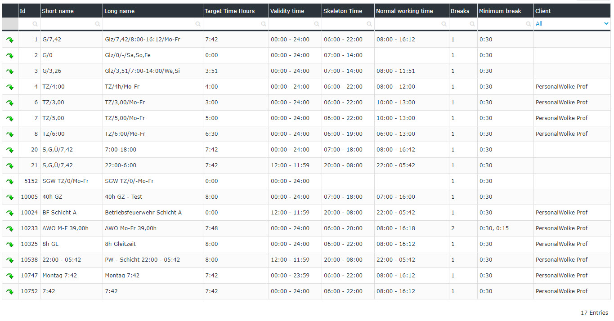Select green arrow for TZ/4:00 entry

10,87
